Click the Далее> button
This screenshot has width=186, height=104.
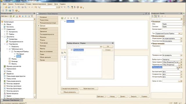123,96
